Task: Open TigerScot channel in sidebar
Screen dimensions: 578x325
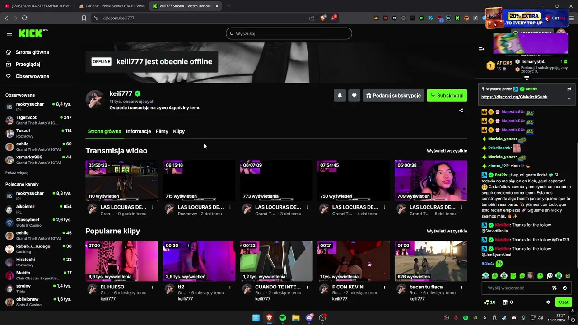Action: (39, 120)
